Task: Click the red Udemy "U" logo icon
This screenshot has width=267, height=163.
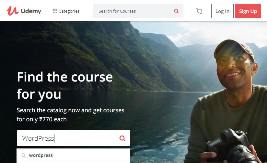Action: pos(12,11)
